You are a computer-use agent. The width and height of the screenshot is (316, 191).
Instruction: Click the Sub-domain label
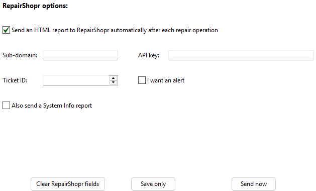coord(20,55)
